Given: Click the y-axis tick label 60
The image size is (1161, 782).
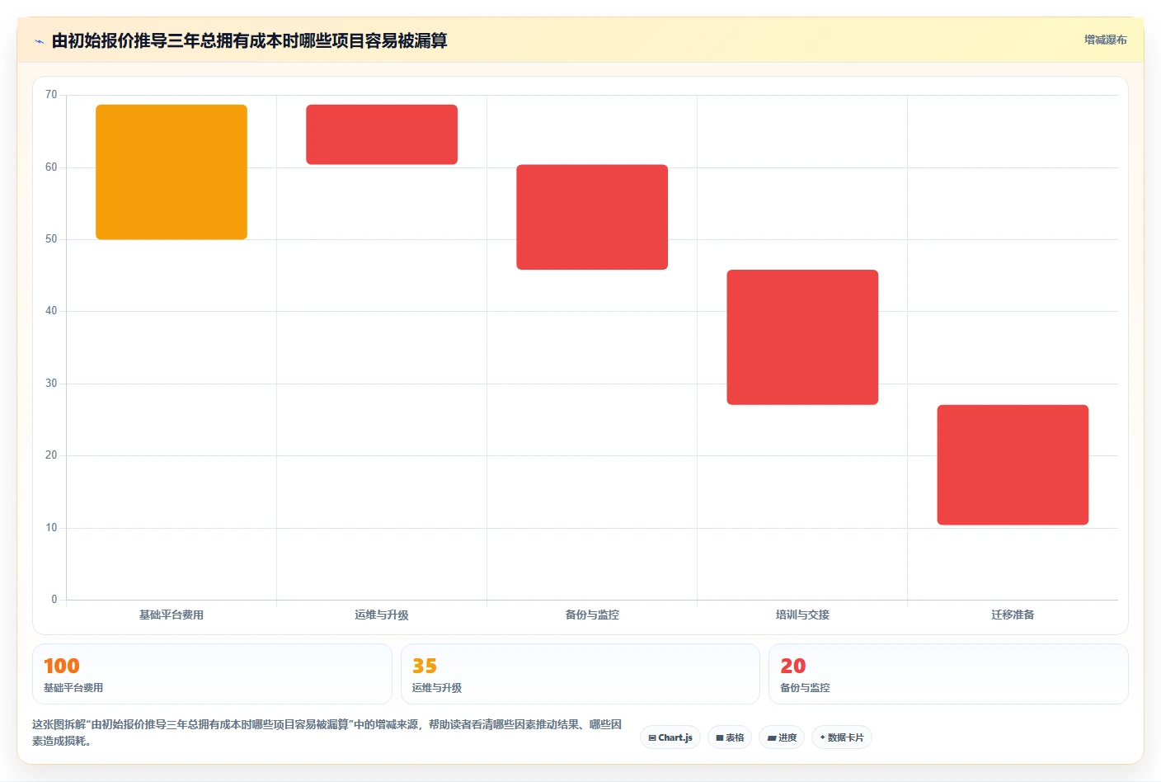Looking at the screenshot, I should click(51, 167).
